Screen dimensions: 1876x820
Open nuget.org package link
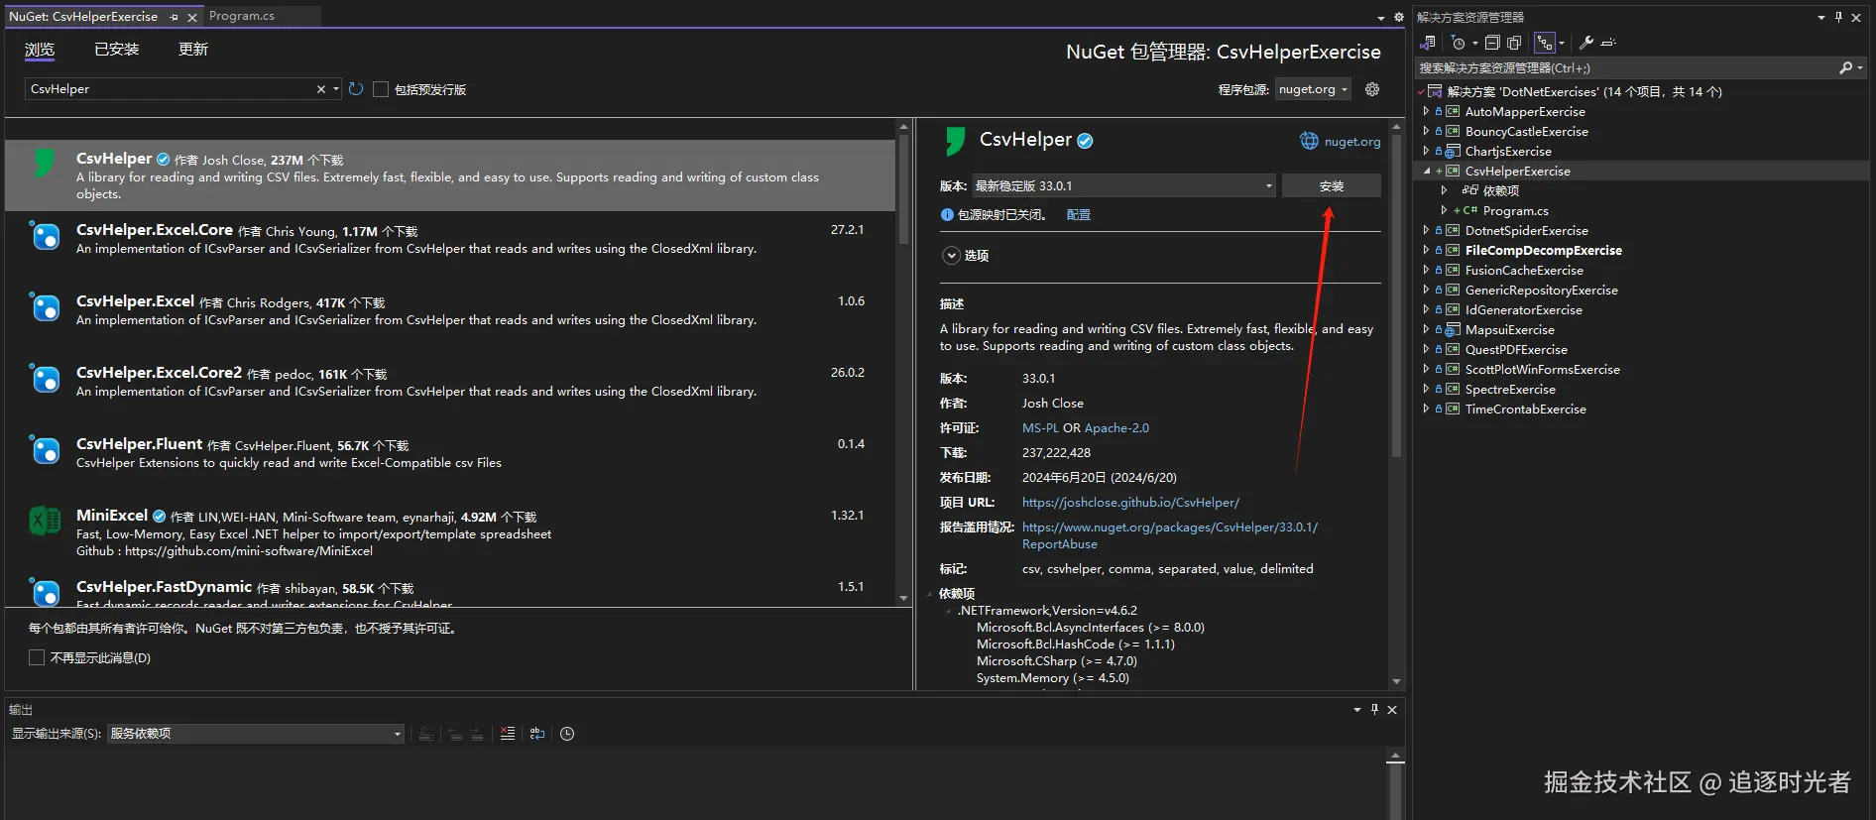pos(1351,142)
